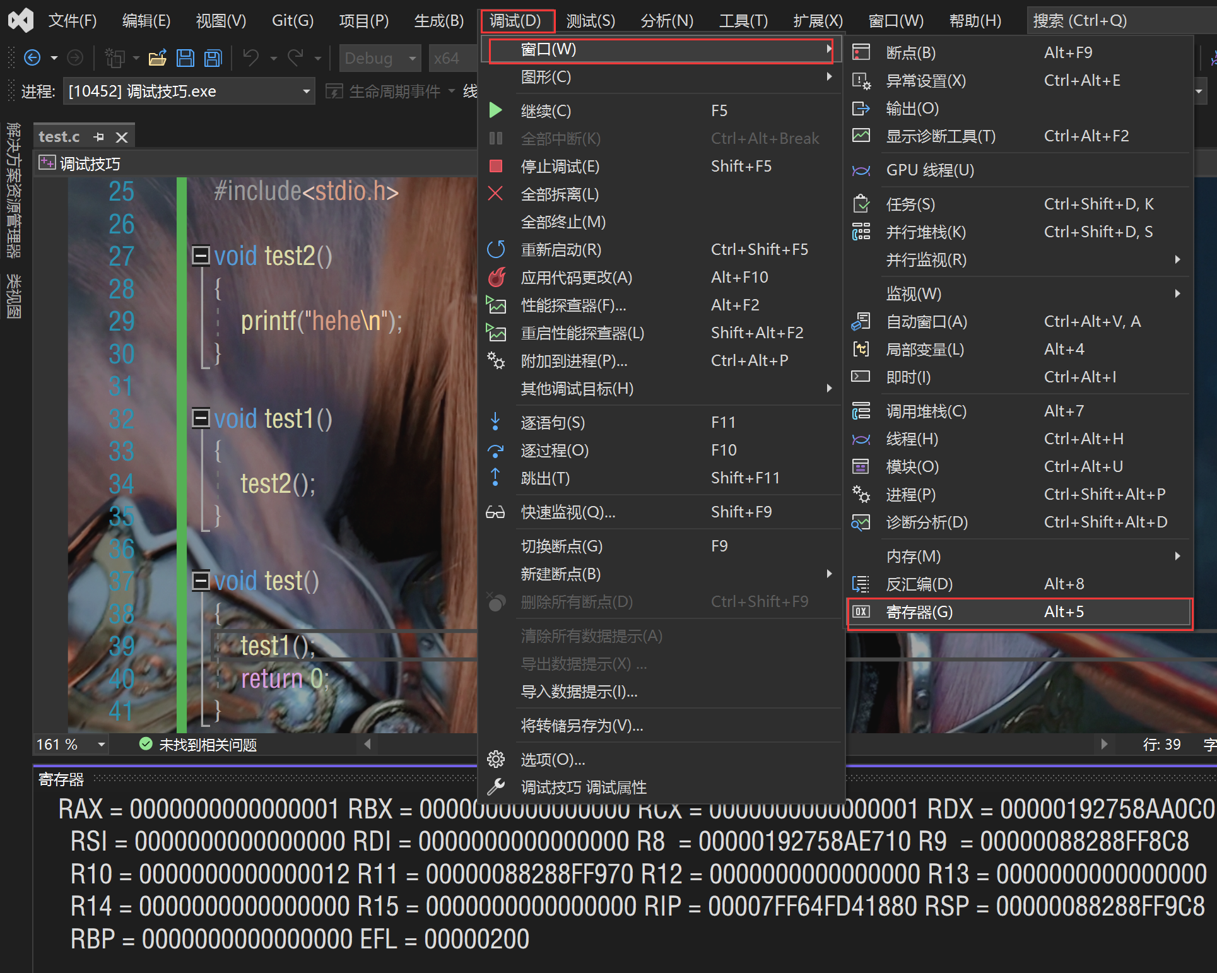Click the Tasks clipboard icon

(861, 204)
